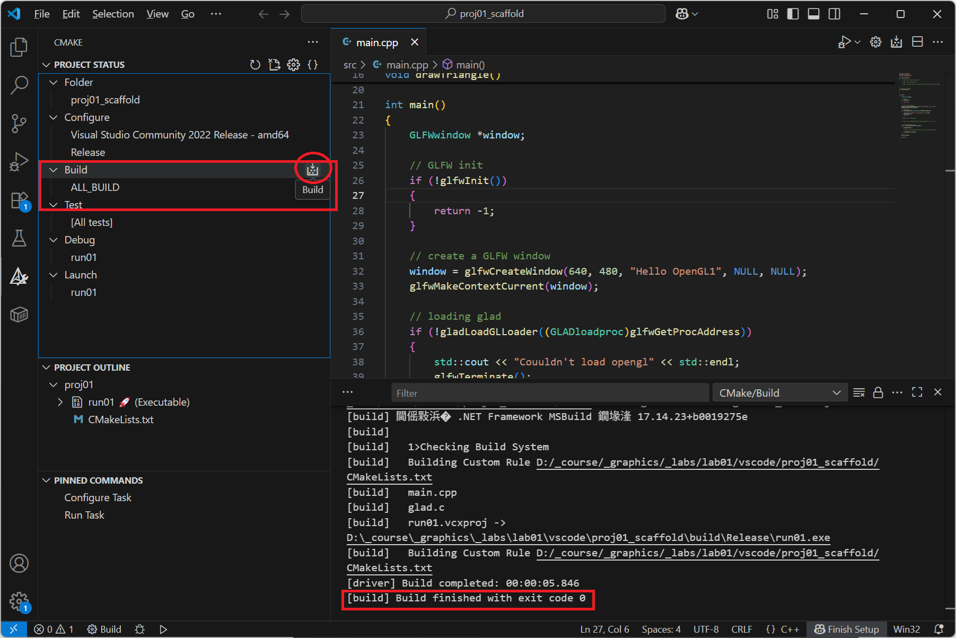The width and height of the screenshot is (956, 638).
Task: Click Configure Task pinned command
Action: (98, 497)
